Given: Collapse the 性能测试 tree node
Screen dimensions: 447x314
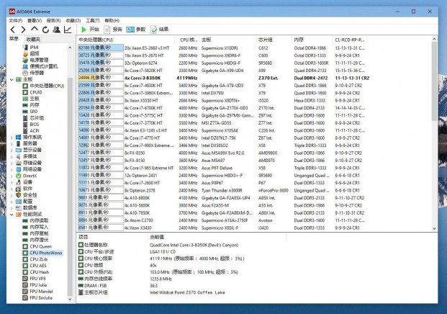Looking at the screenshot, I should [12, 215].
